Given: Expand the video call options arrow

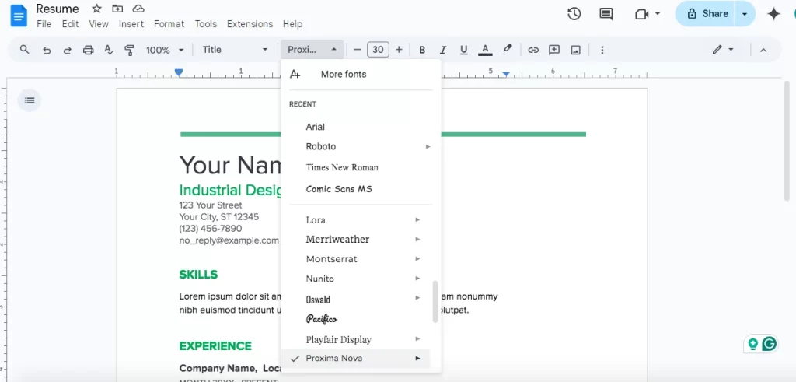Looking at the screenshot, I should click(658, 14).
